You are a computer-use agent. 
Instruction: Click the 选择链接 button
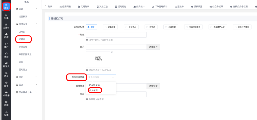[x=153, y=86]
